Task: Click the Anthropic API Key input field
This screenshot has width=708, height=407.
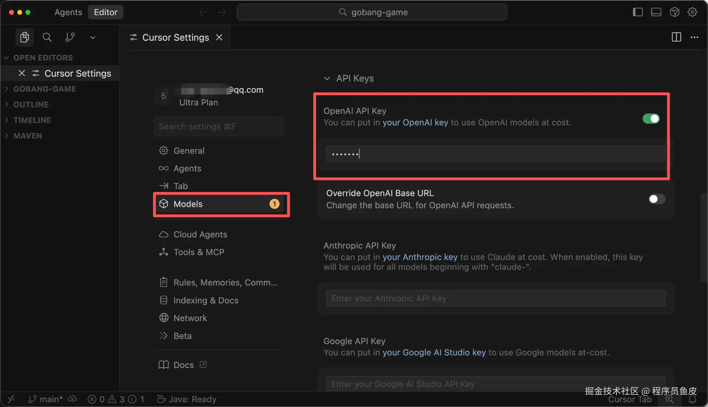Action: [495, 298]
